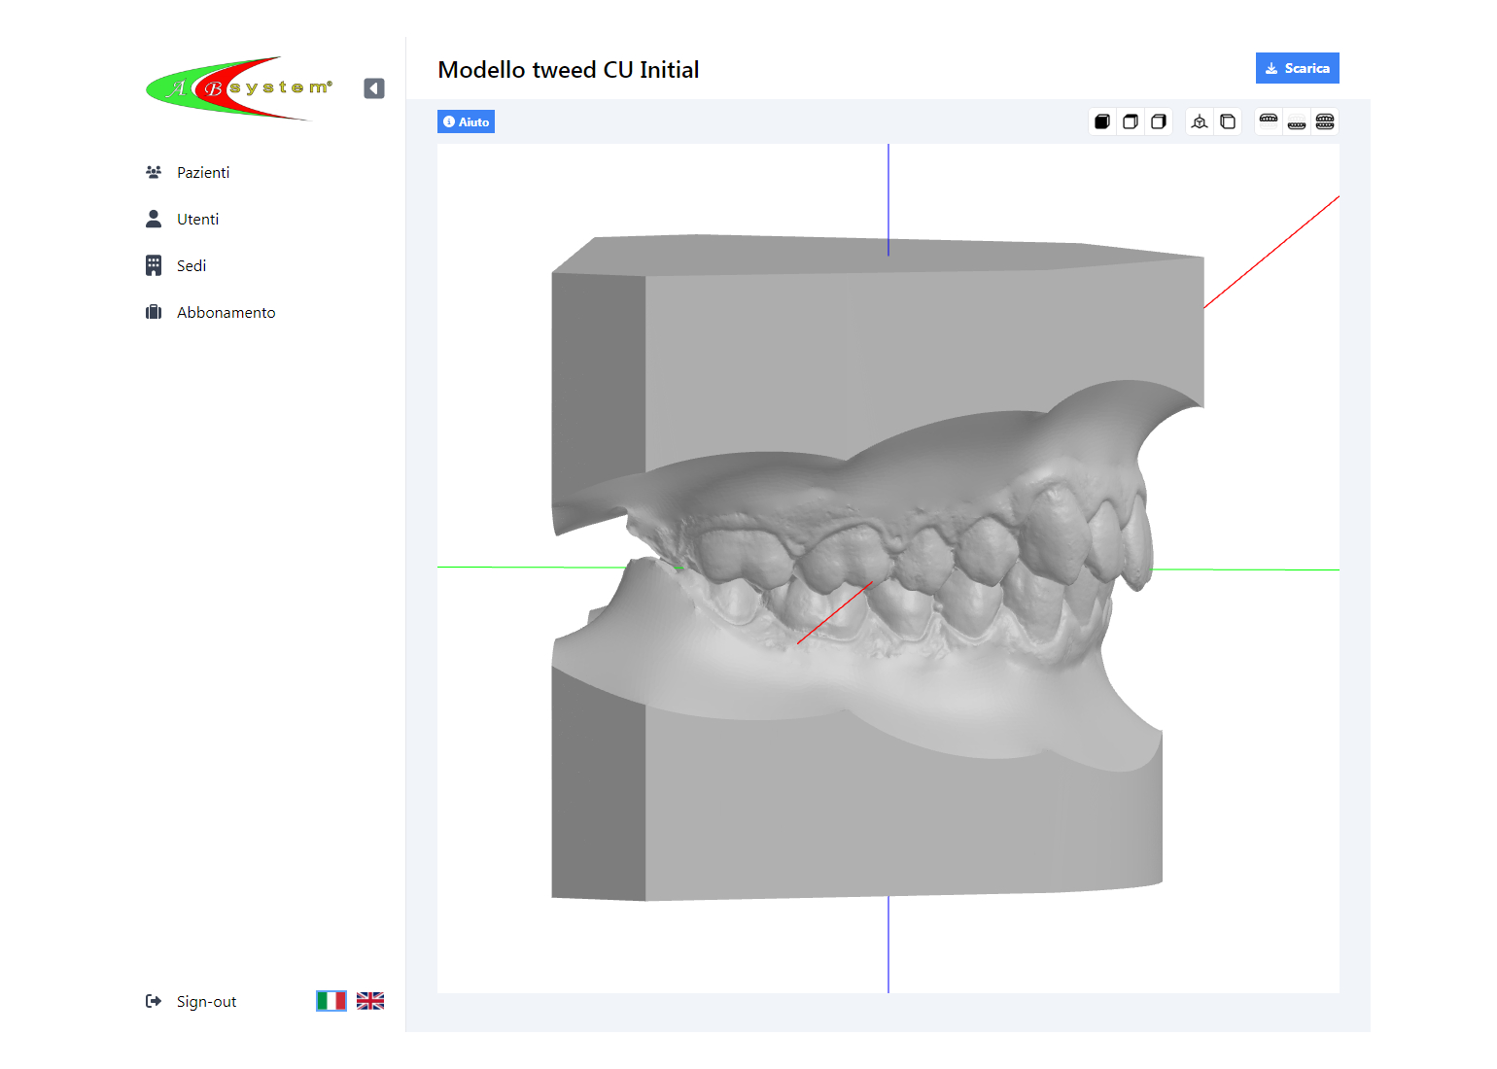The height and width of the screenshot is (1069, 1497).
Task: Collapse the sidebar with arrow icon
Action: click(x=374, y=88)
